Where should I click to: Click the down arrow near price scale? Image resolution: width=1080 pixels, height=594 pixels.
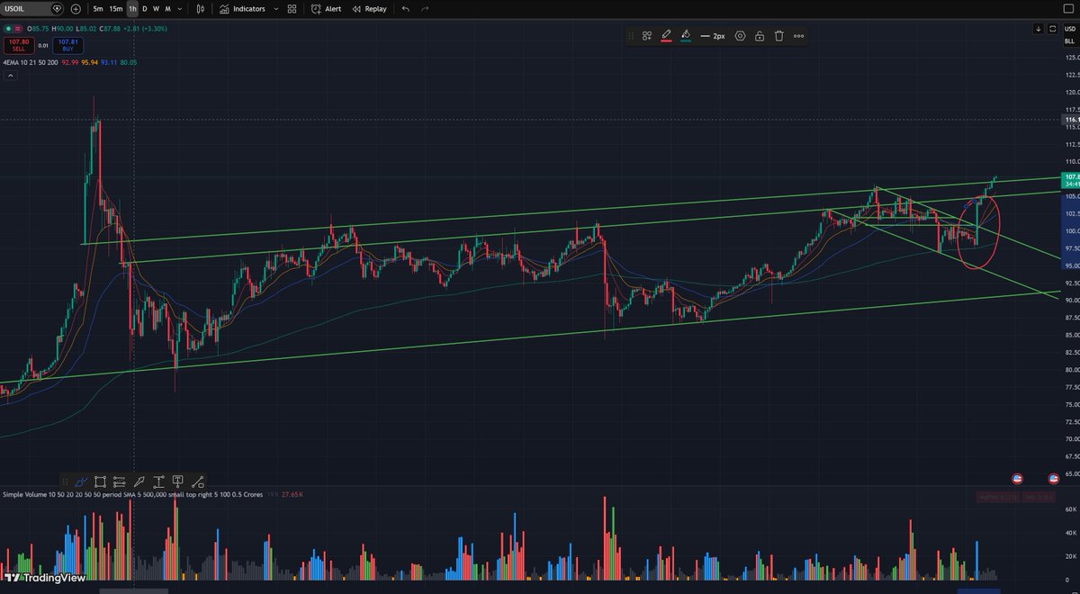tap(1039, 29)
